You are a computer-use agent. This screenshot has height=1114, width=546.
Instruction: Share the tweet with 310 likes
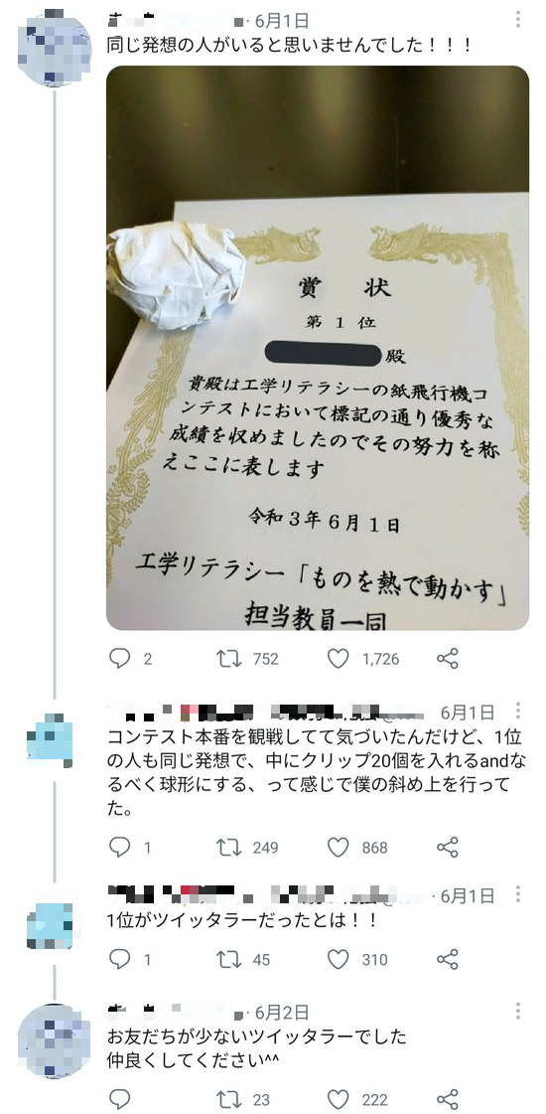[448, 960]
